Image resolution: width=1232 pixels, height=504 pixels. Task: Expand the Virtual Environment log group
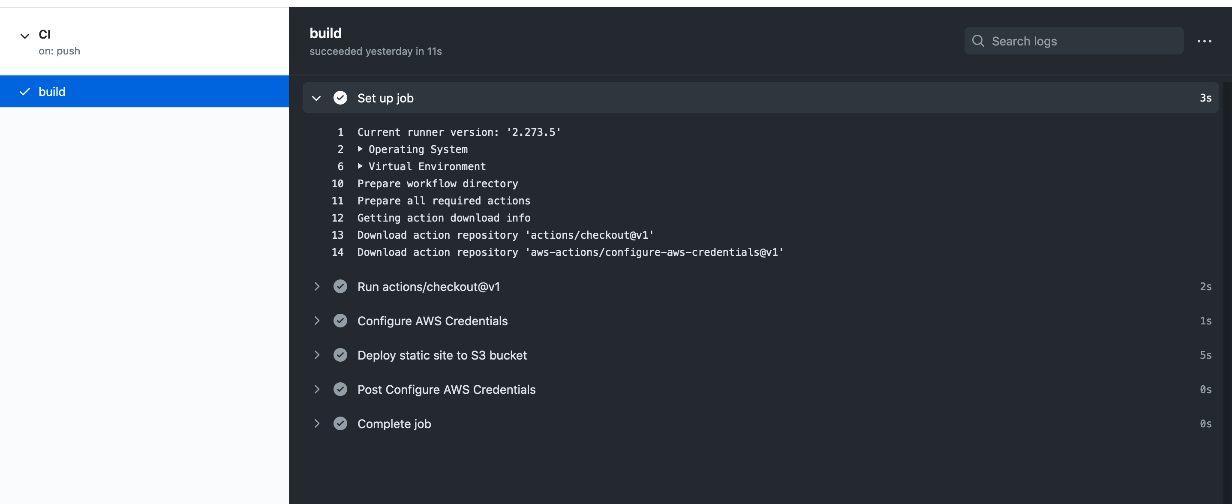[x=360, y=166]
